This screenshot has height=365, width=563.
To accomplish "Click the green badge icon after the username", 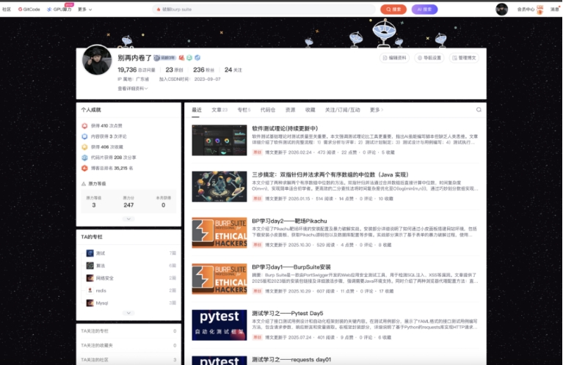I will click(x=189, y=58).
